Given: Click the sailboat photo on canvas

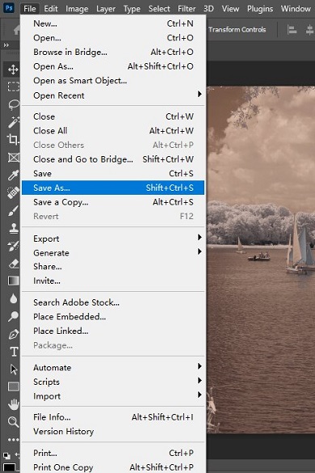Looking at the screenshot, I should pyautogui.click(x=261, y=260).
